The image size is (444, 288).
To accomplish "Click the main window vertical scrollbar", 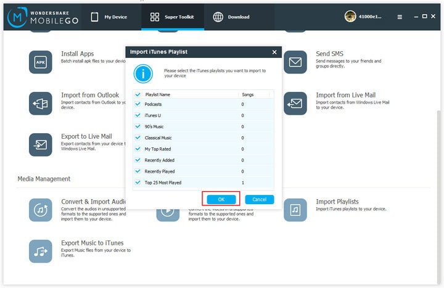I will coord(438,195).
